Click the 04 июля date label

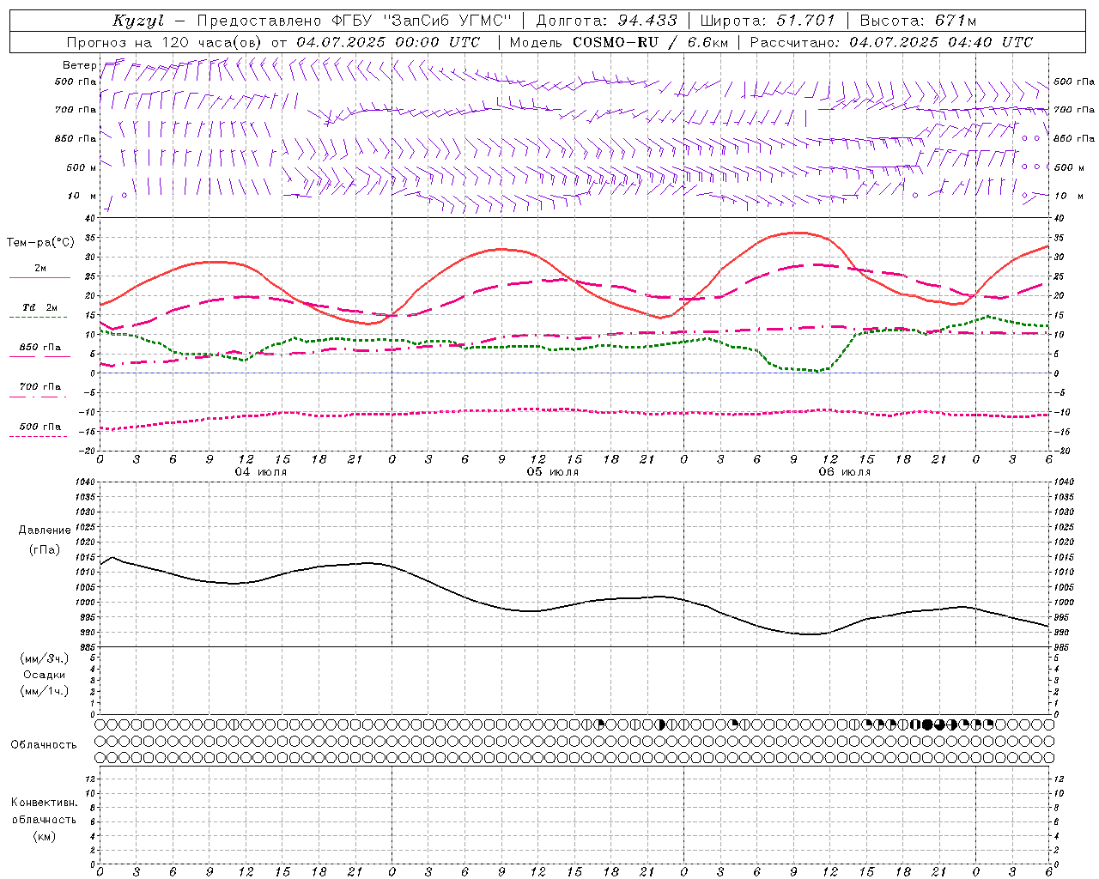point(261,472)
